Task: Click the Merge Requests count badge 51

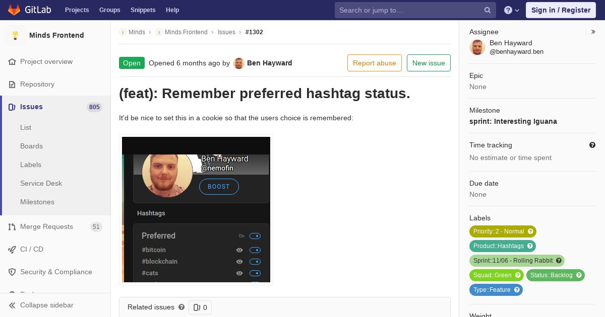Action: coord(96,227)
